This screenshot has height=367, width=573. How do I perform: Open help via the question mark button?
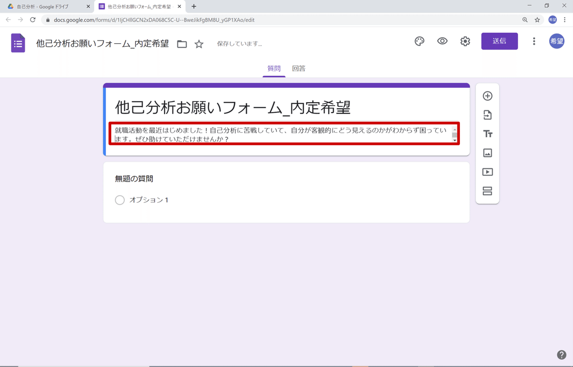pyautogui.click(x=561, y=355)
